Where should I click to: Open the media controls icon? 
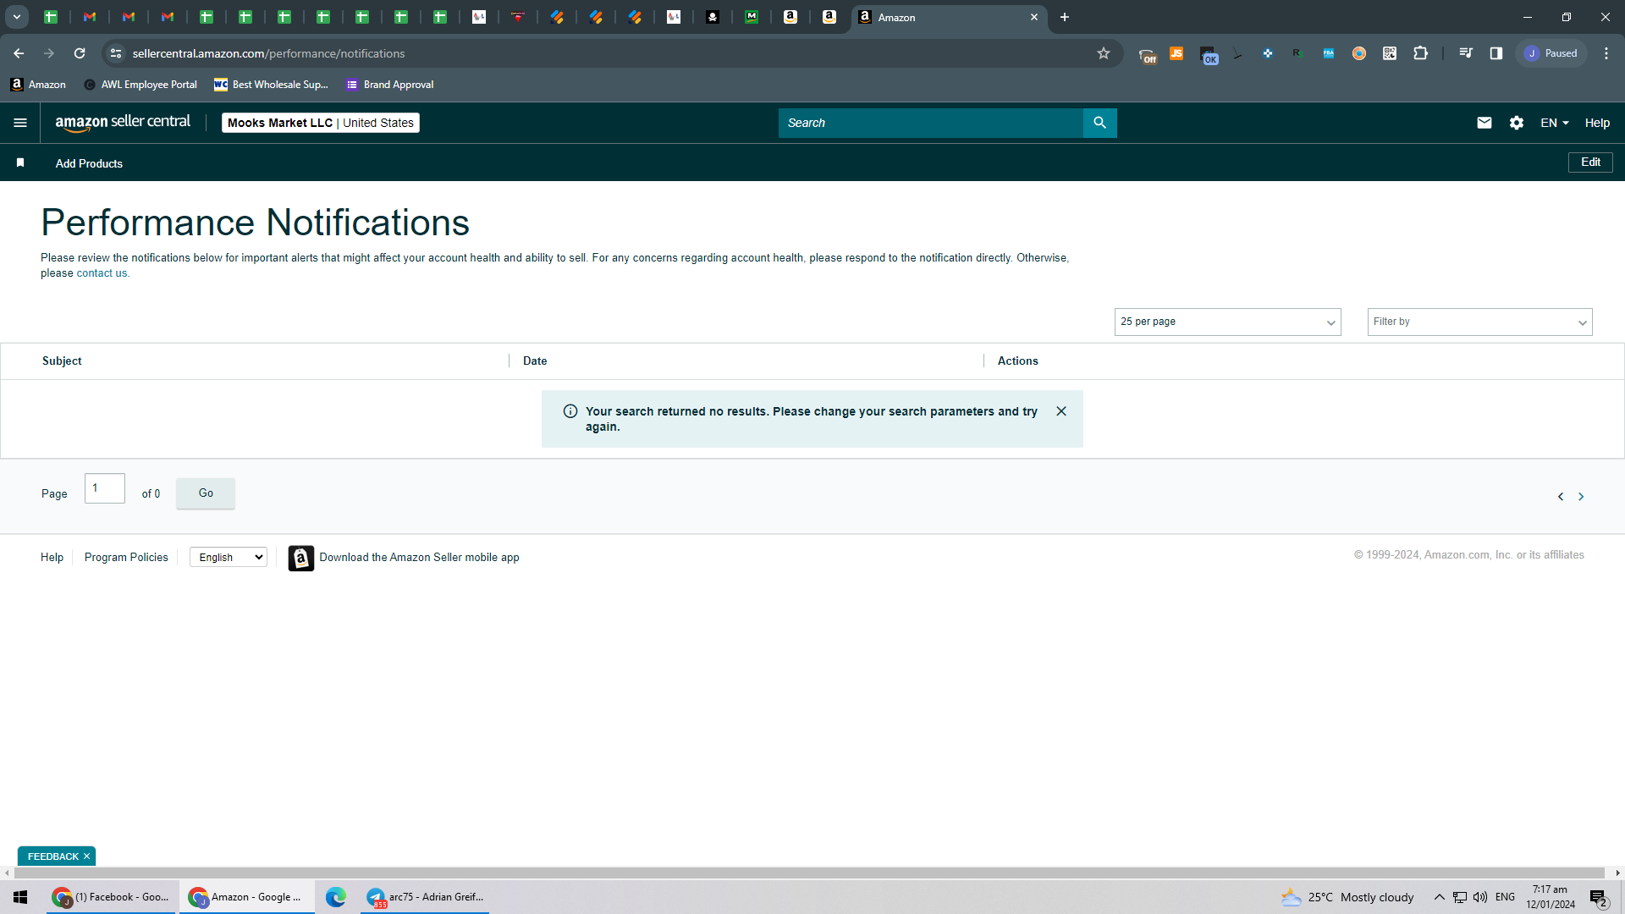(x=1466, y=53)
